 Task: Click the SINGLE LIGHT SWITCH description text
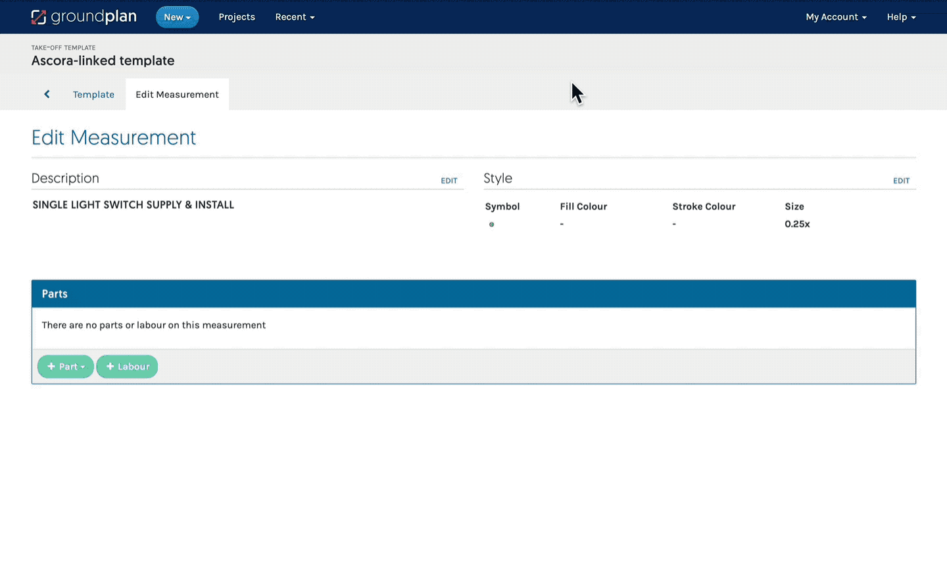click(134, 205)
